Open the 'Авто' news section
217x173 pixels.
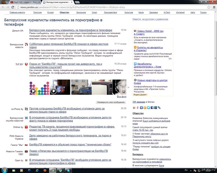point(193,12)
